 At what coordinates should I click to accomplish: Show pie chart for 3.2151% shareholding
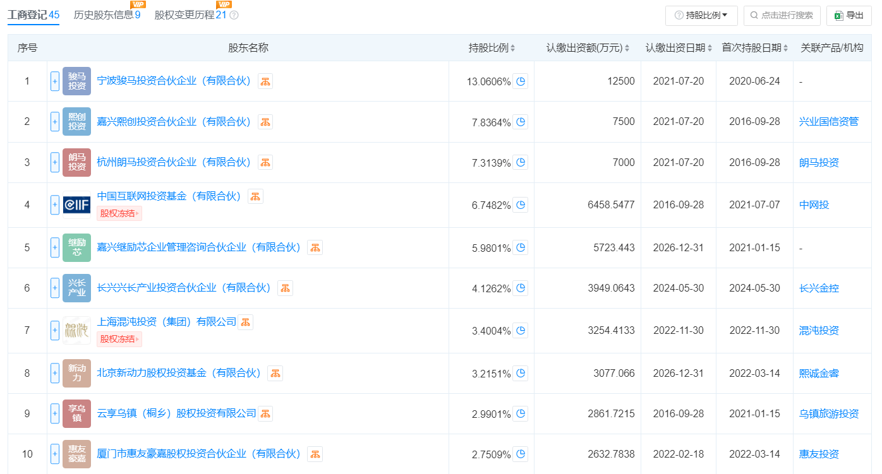point(521,374)
